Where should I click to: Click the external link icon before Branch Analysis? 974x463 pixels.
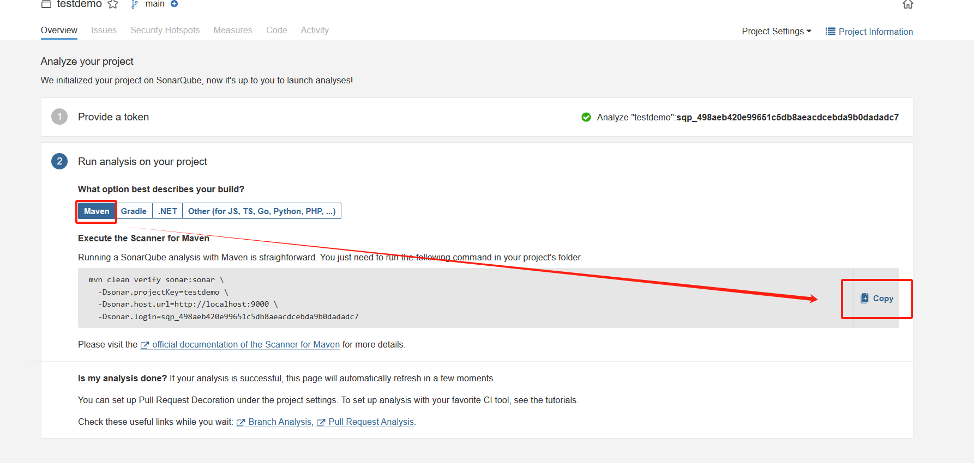pyautogui.click(x=241, y=422)
